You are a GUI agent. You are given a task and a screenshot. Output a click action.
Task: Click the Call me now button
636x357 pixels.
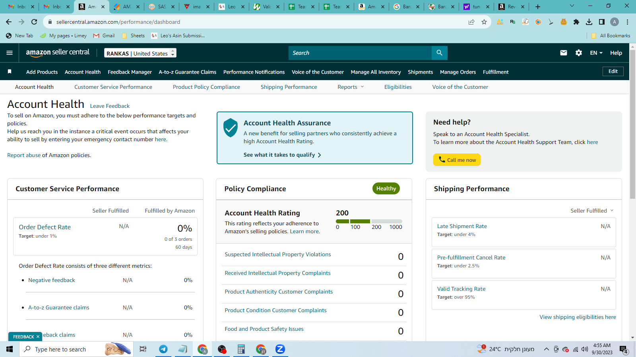(457, 160)
